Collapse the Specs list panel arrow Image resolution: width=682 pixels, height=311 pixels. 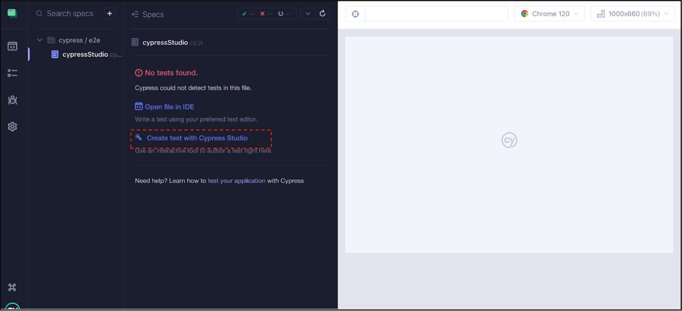(135, 14)
